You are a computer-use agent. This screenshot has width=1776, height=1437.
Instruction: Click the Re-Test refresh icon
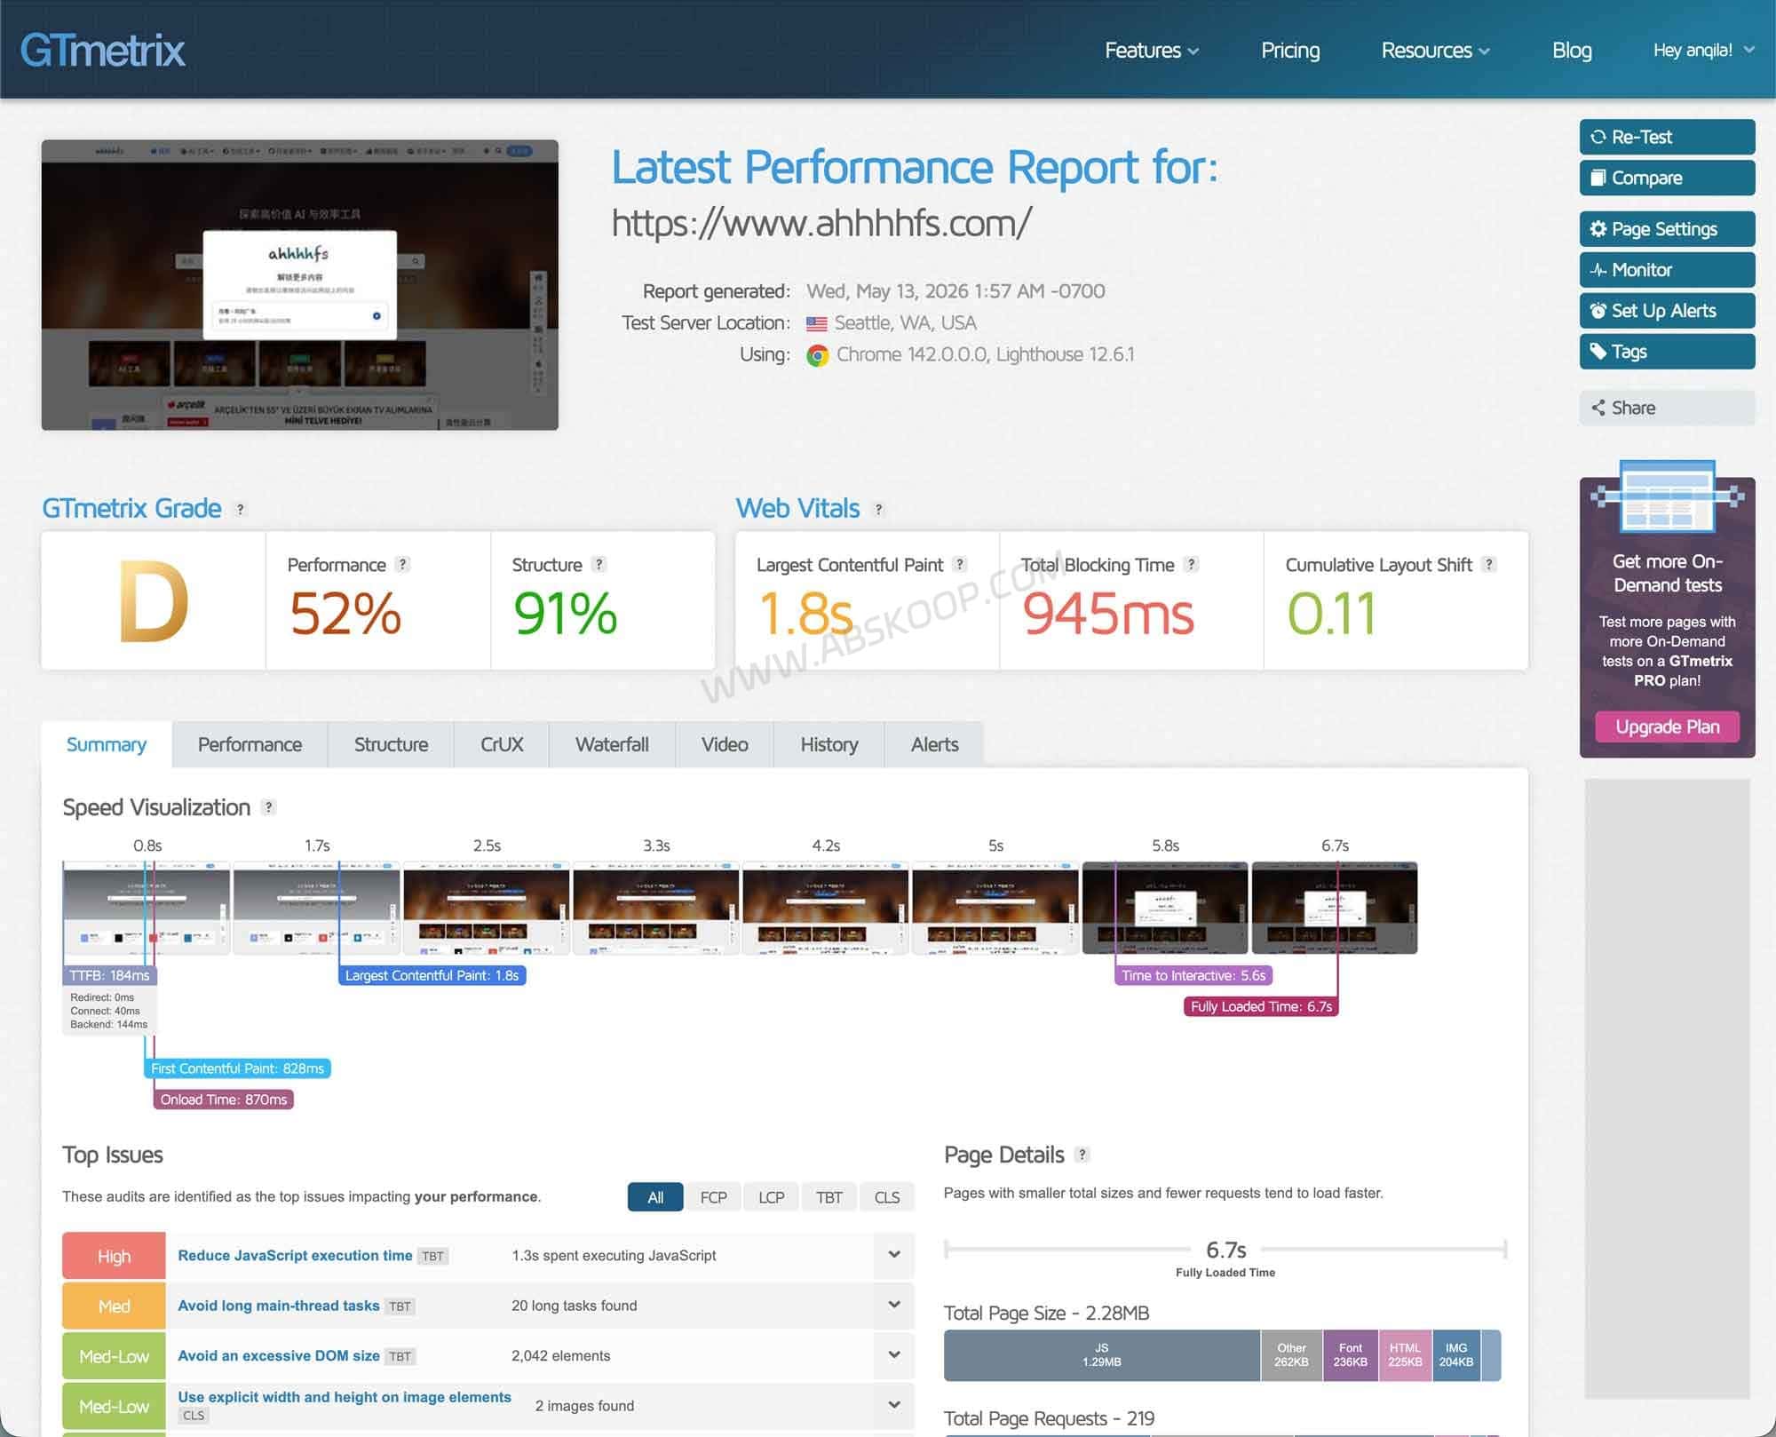click(x=1598, y=137)
